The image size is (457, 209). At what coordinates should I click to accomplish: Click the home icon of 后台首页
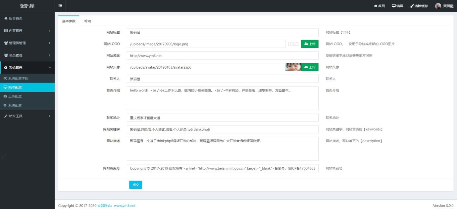point(6,18)
